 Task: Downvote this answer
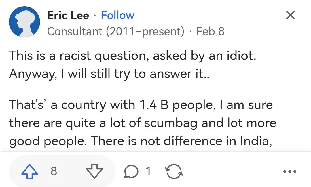[x=94, y=172]
